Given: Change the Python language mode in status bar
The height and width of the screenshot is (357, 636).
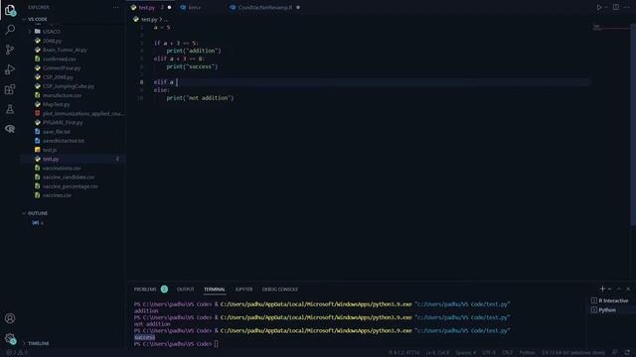Looking at the screenshot, I should point(527,353).
